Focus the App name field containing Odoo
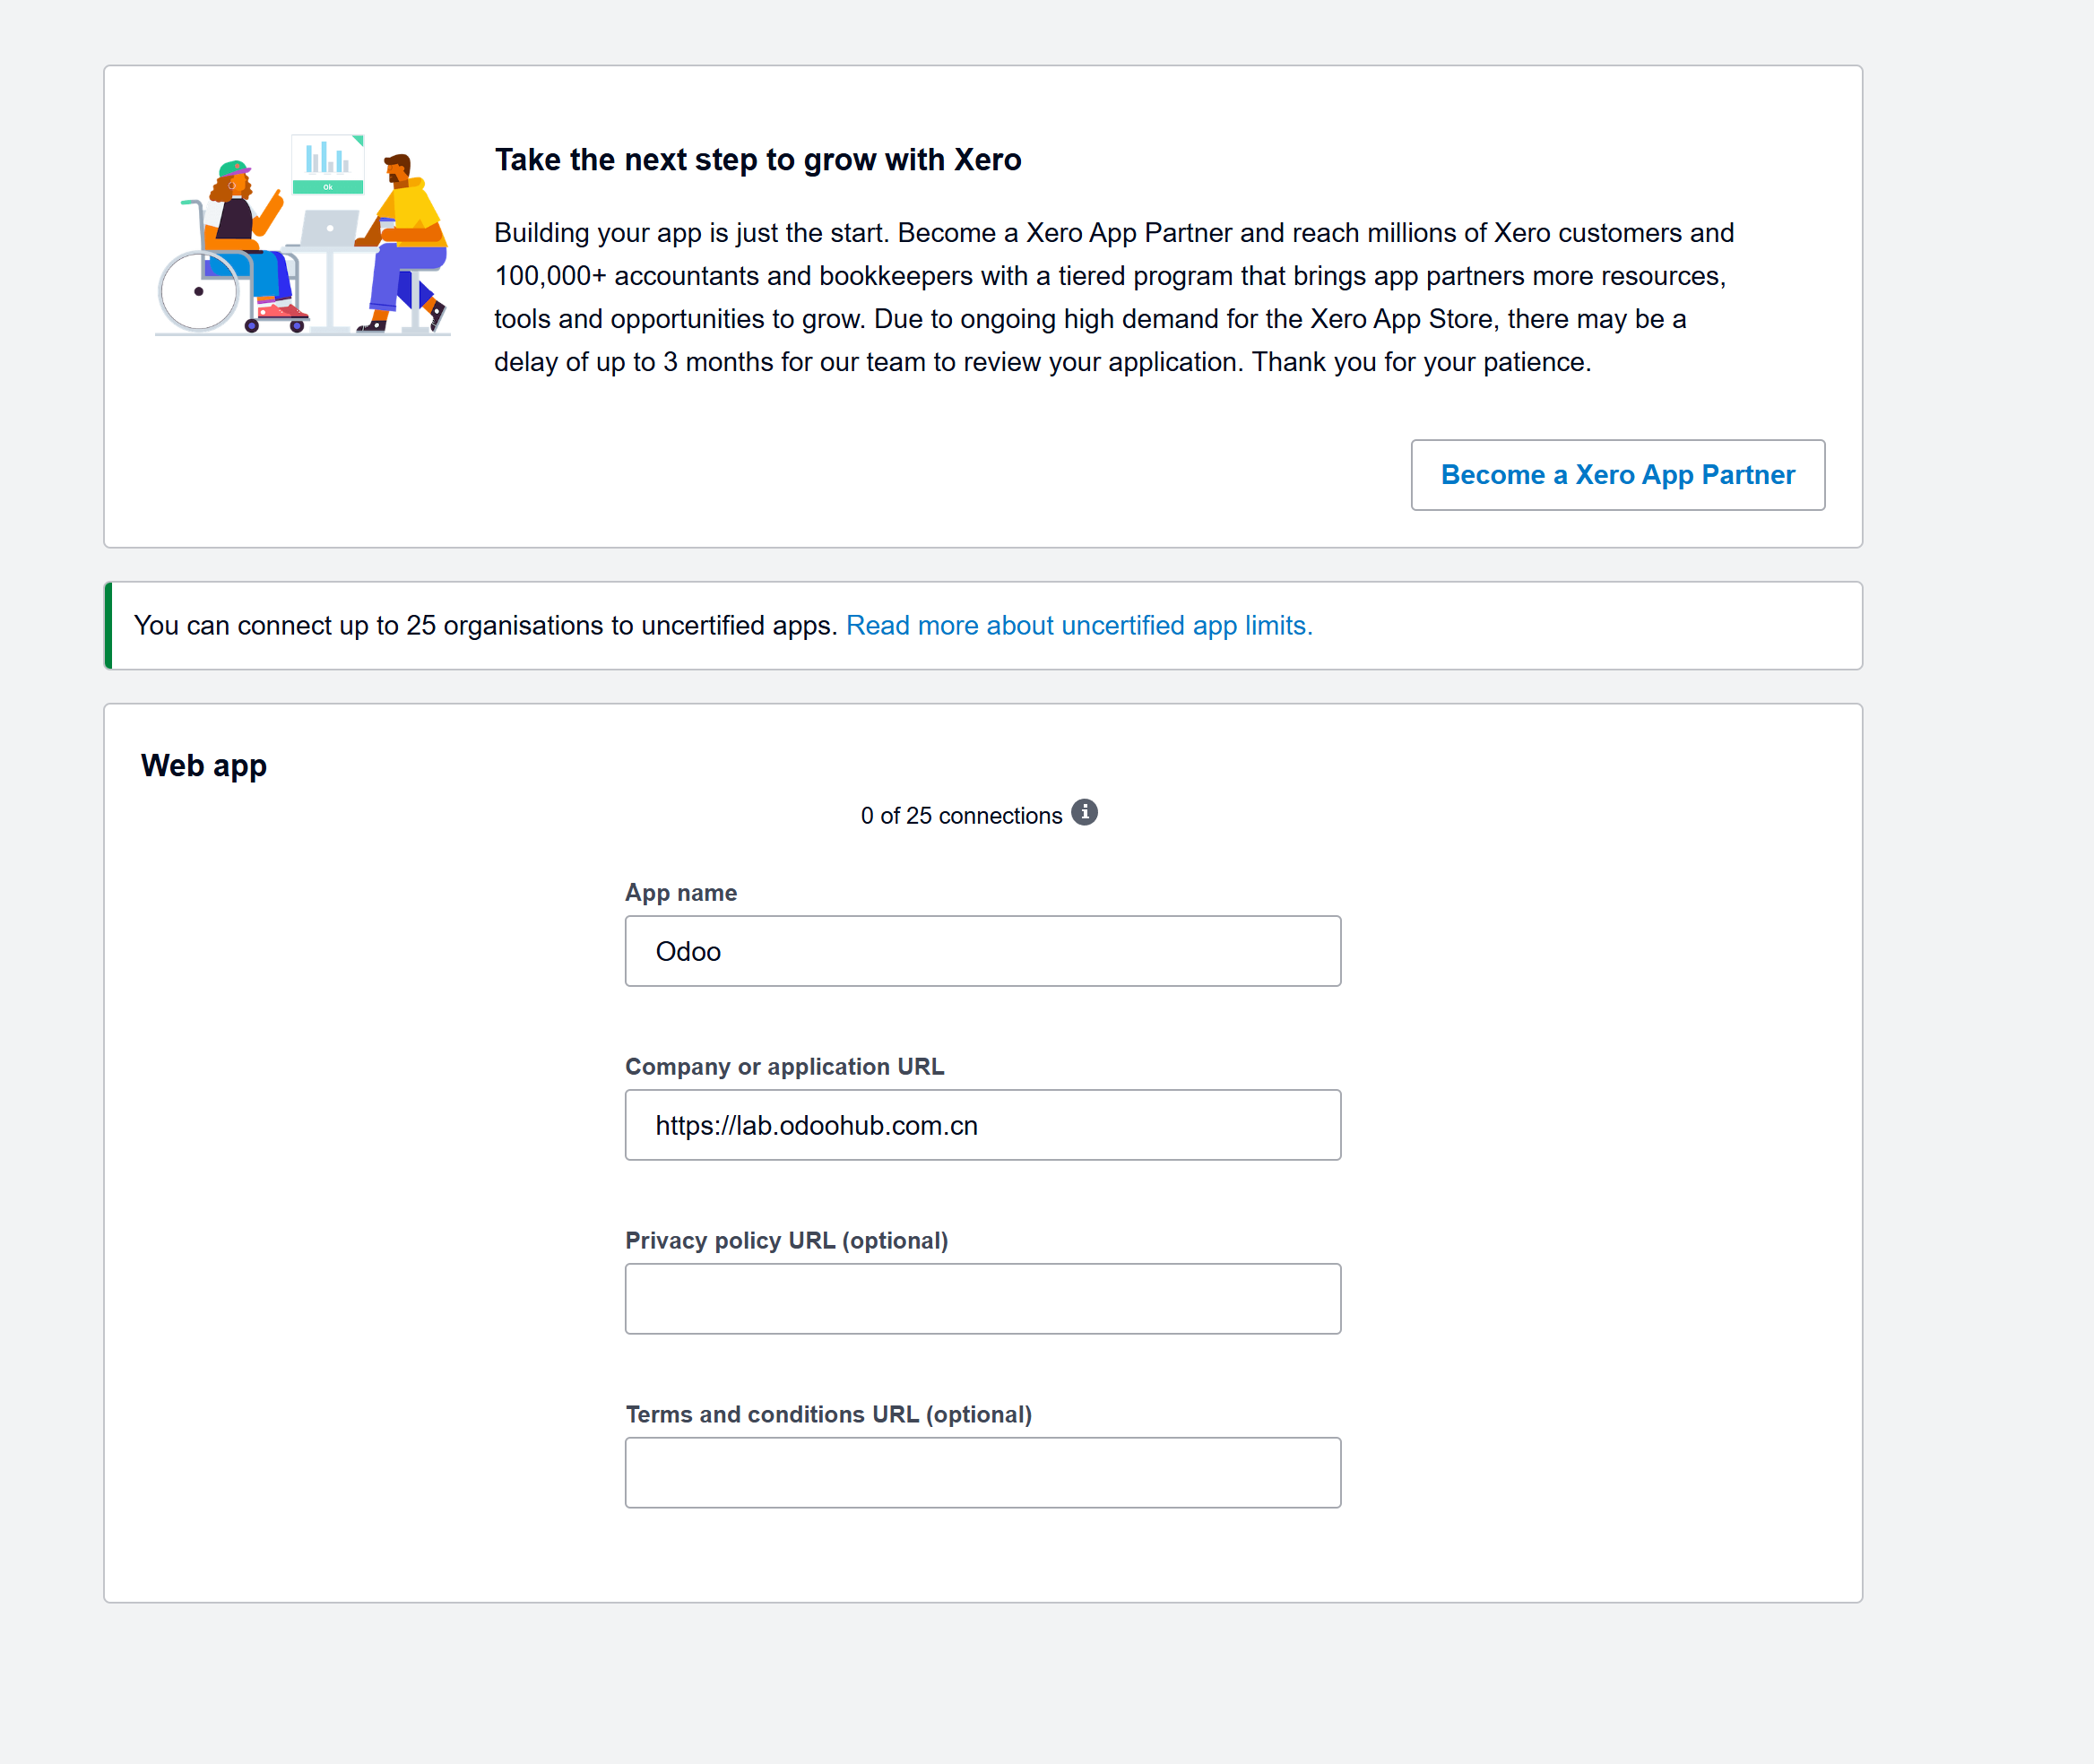Viewport: 2094px width, 1764px height. [x=982, y=951]
